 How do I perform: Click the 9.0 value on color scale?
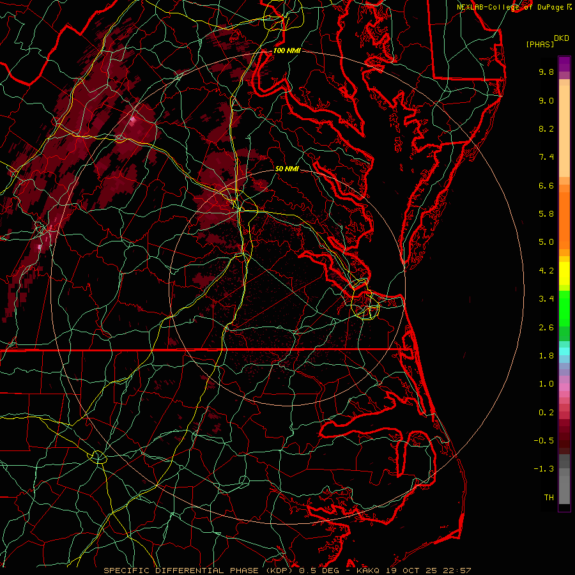[x=546, y=100]
